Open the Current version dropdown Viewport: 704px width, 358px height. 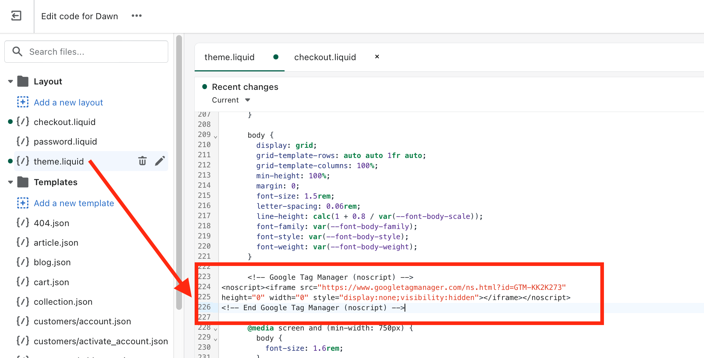tap(231, 100)
